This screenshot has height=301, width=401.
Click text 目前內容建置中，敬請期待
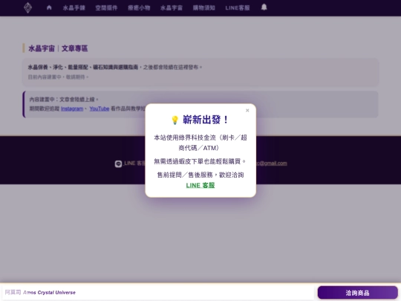[59, 77]
